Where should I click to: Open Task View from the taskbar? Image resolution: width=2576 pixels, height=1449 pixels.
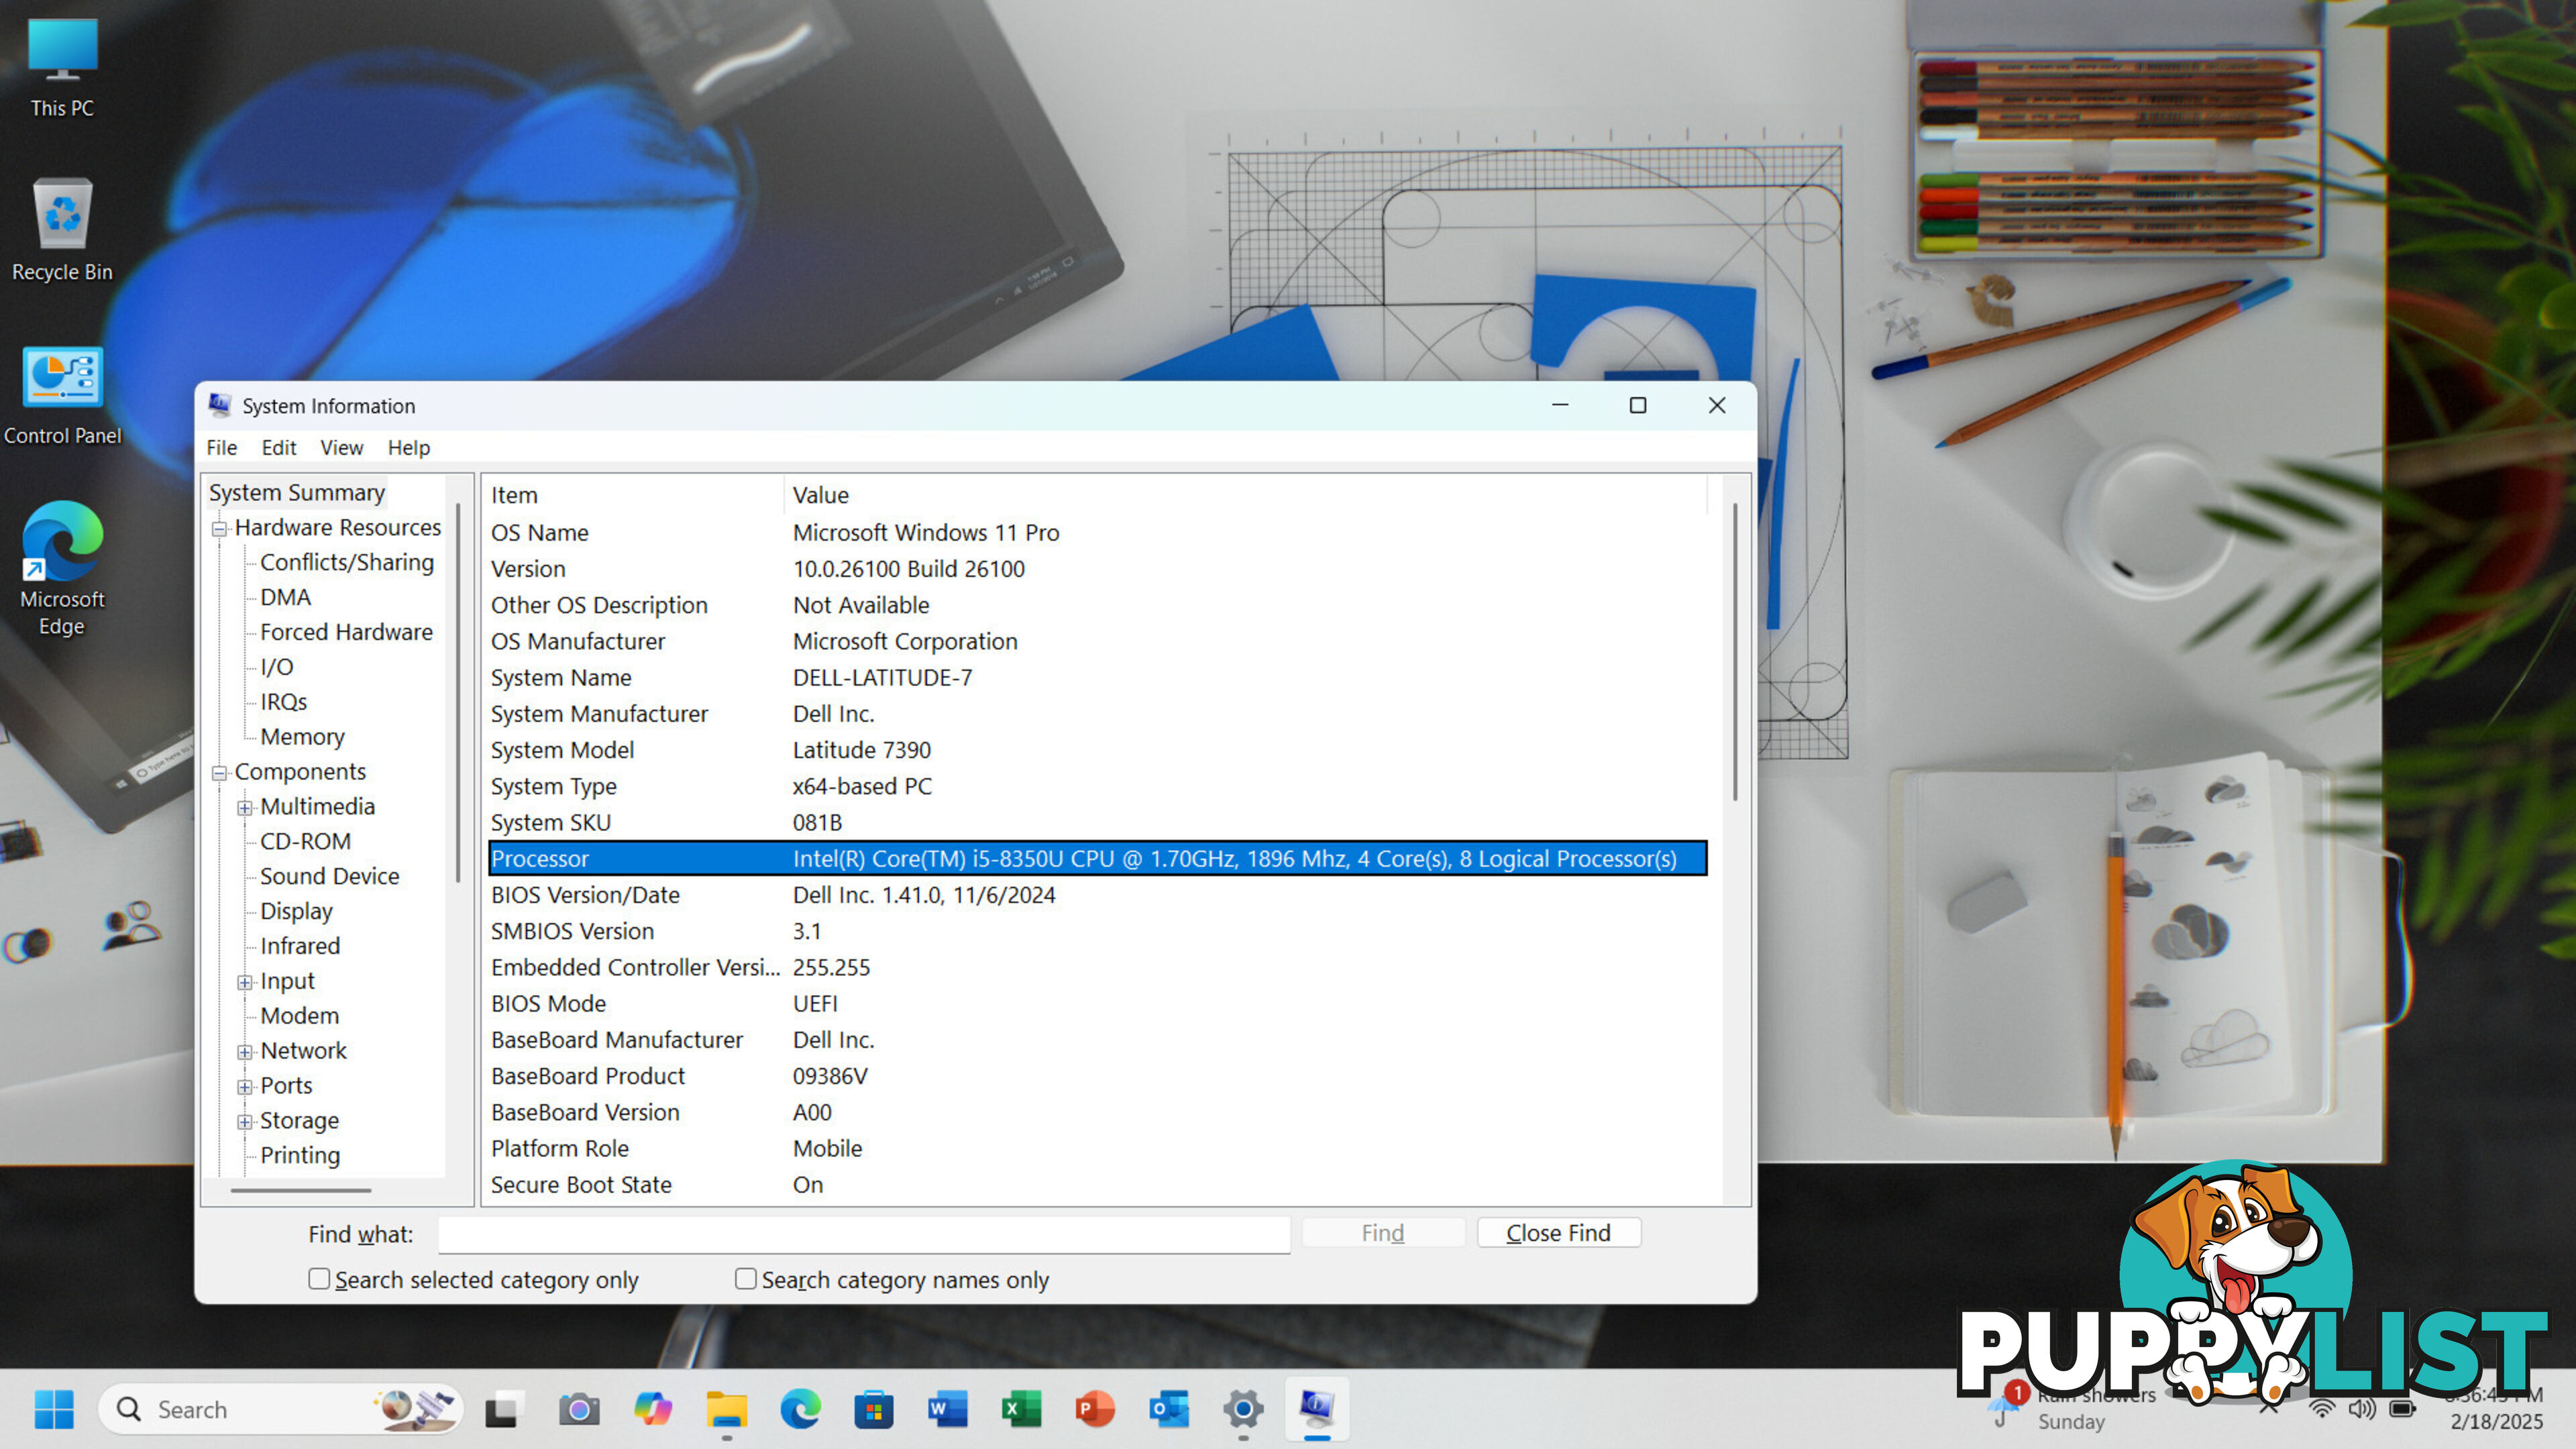[x=505, y=1409]
